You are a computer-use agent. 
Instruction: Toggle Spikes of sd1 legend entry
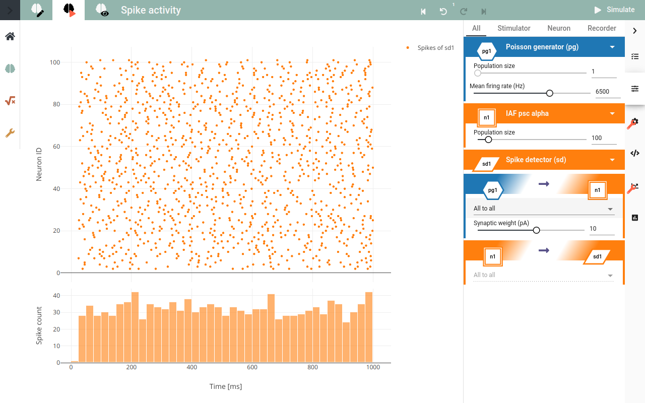click(x=430, y=48)
